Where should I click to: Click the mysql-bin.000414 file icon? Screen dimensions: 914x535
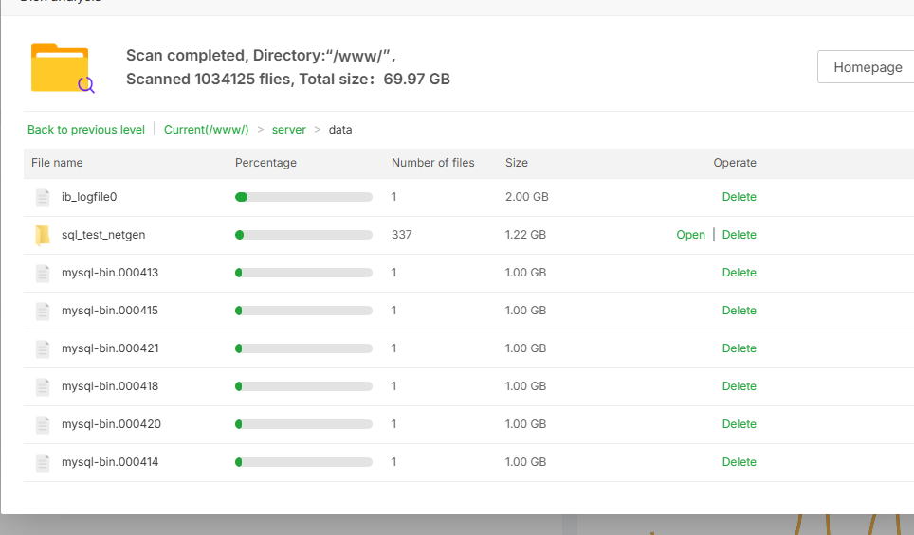click(x=42, y=462)
